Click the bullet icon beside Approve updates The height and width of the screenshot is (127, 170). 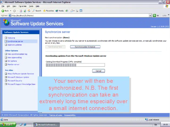(6, 45)
